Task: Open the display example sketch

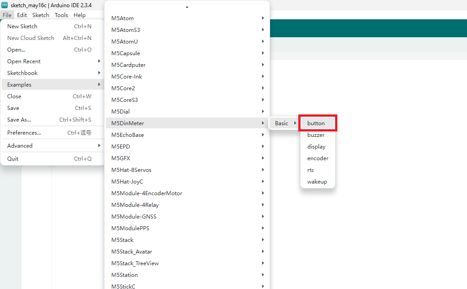Action: pyautogui.click(x=318, y=146)
